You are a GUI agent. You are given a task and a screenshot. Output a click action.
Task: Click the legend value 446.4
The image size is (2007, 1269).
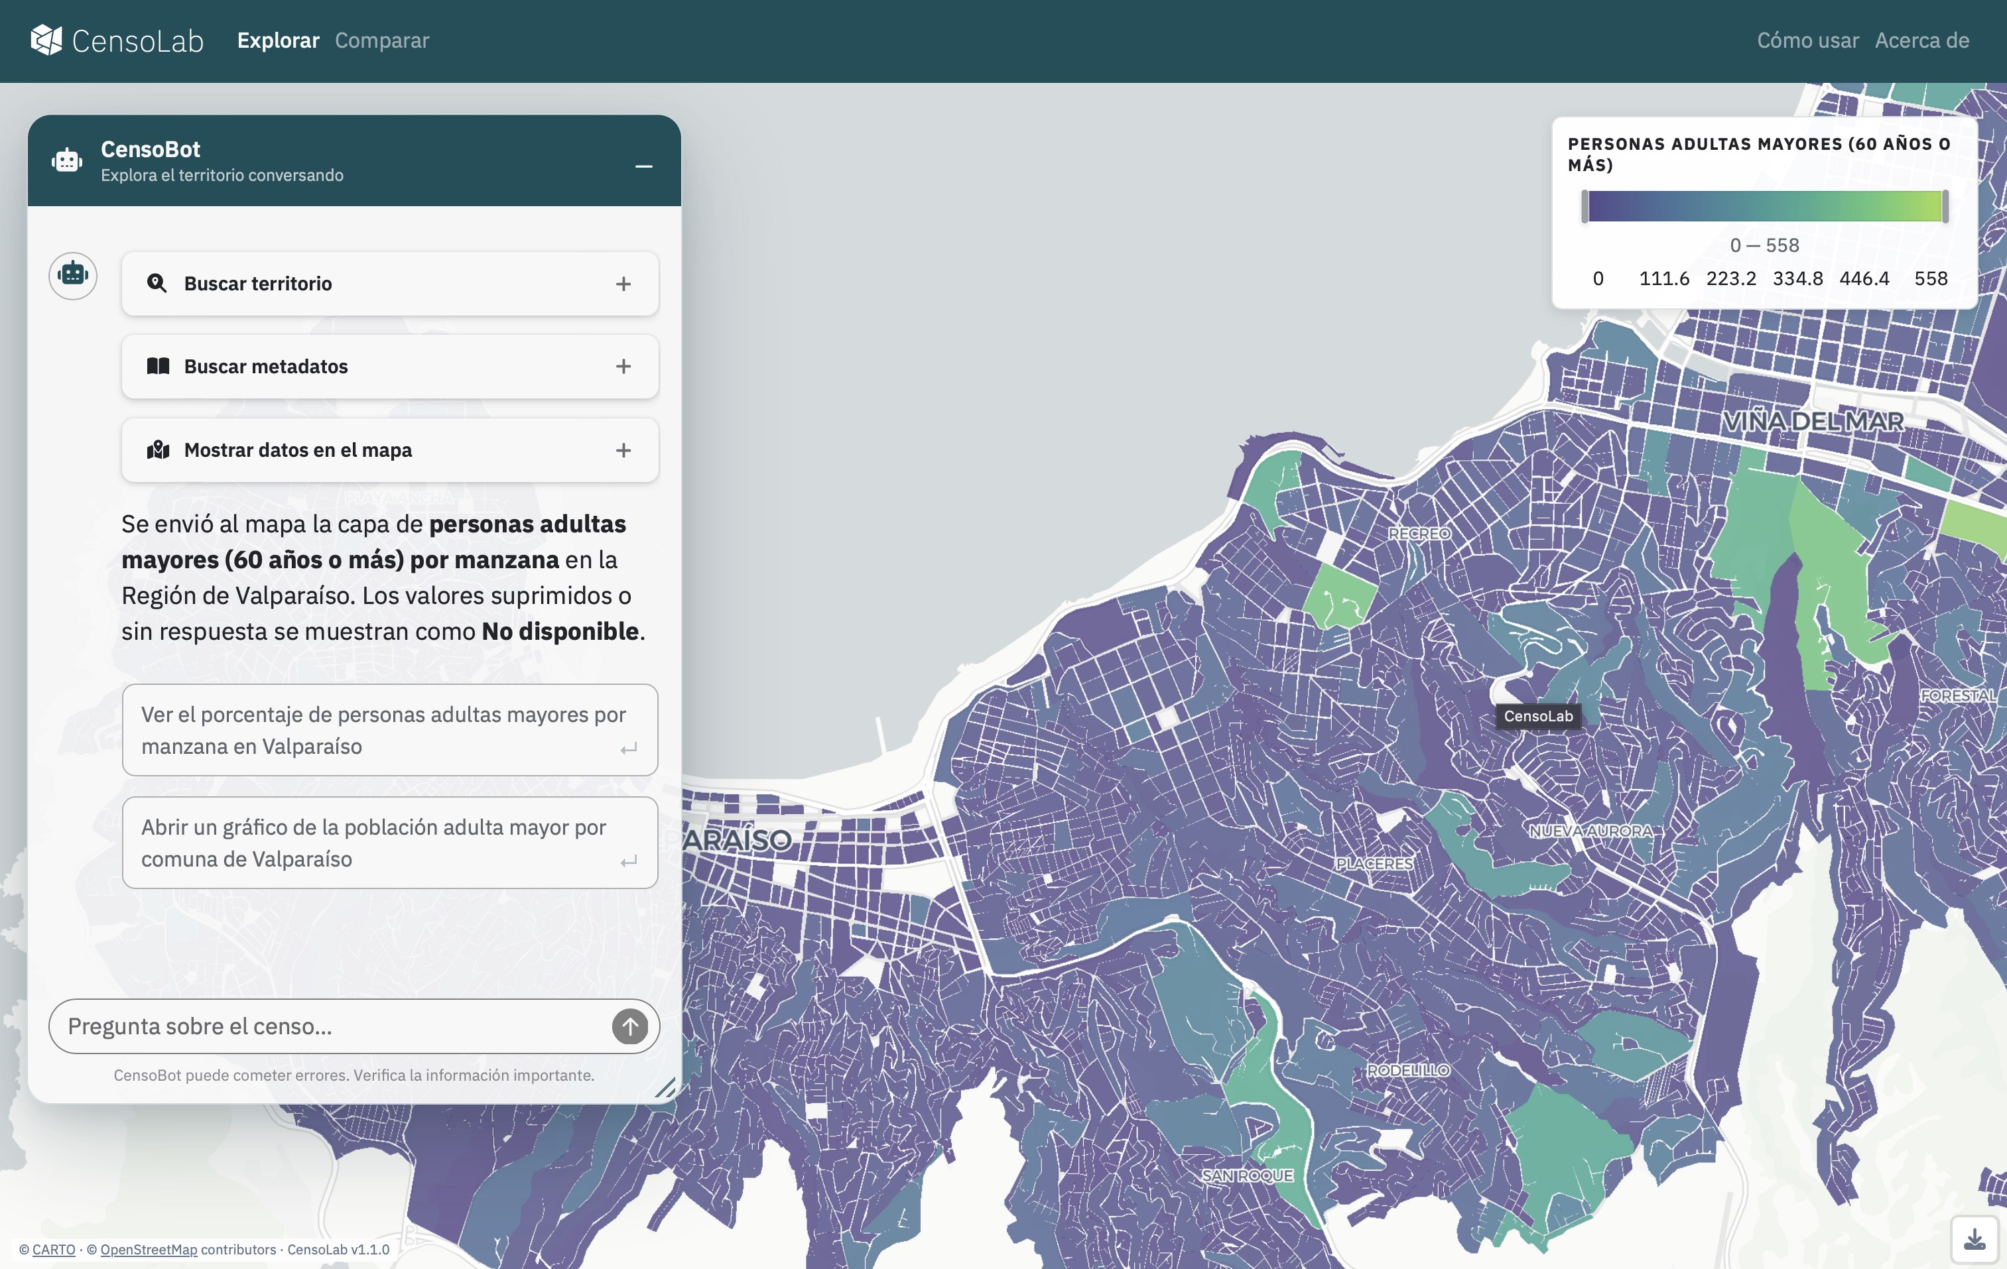coord(1864,278)
